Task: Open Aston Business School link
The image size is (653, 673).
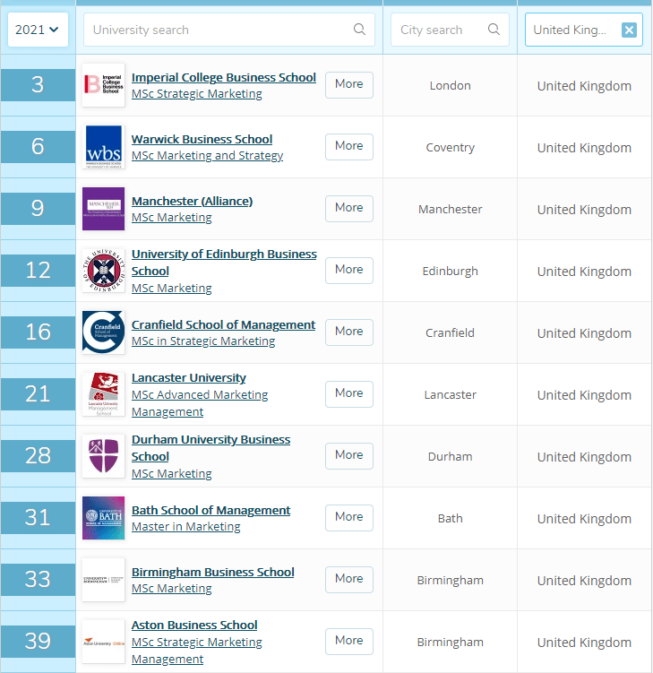Action: [x=194, y=625]
